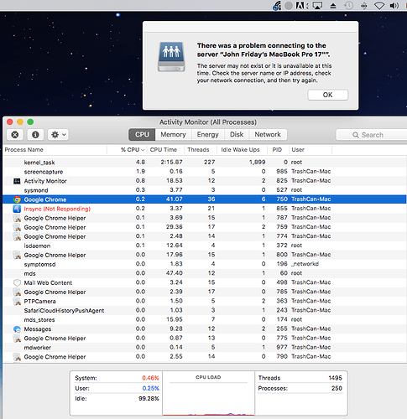The width and height of the screenshot is (407, 419).
Task: Click the Quit Process stop icon
Action: [x=15, y=135]
